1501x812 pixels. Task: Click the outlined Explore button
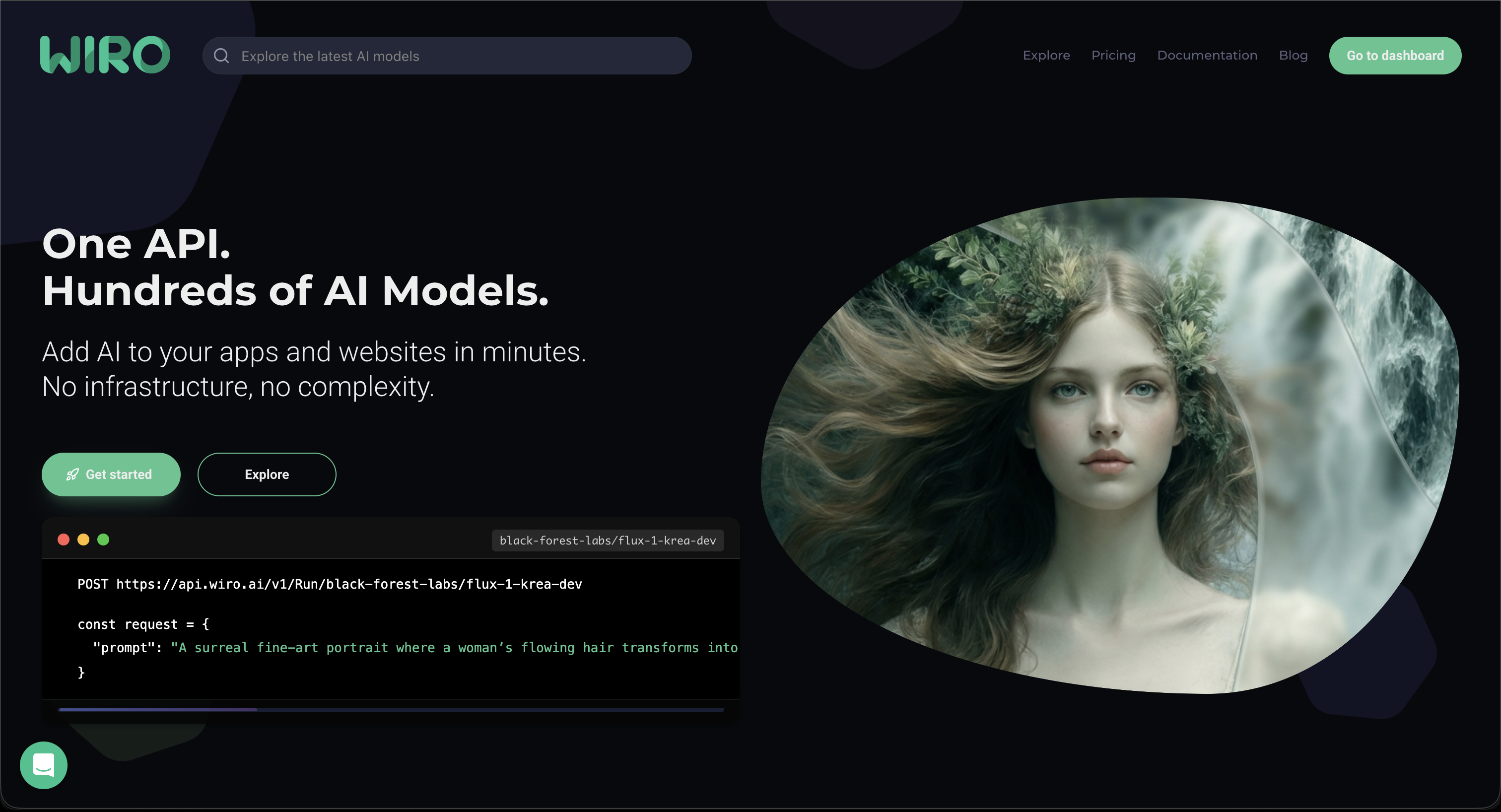pos(267,474)
